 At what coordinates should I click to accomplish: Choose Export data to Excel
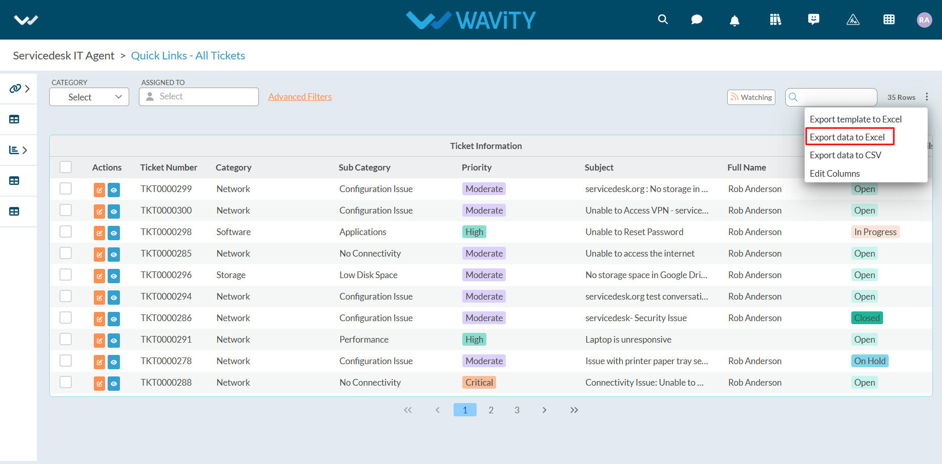coord(847,137)
